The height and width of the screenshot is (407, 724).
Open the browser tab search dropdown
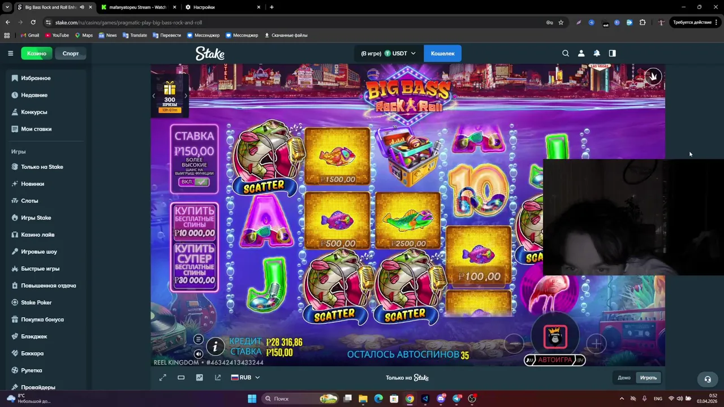coord(7,7)
